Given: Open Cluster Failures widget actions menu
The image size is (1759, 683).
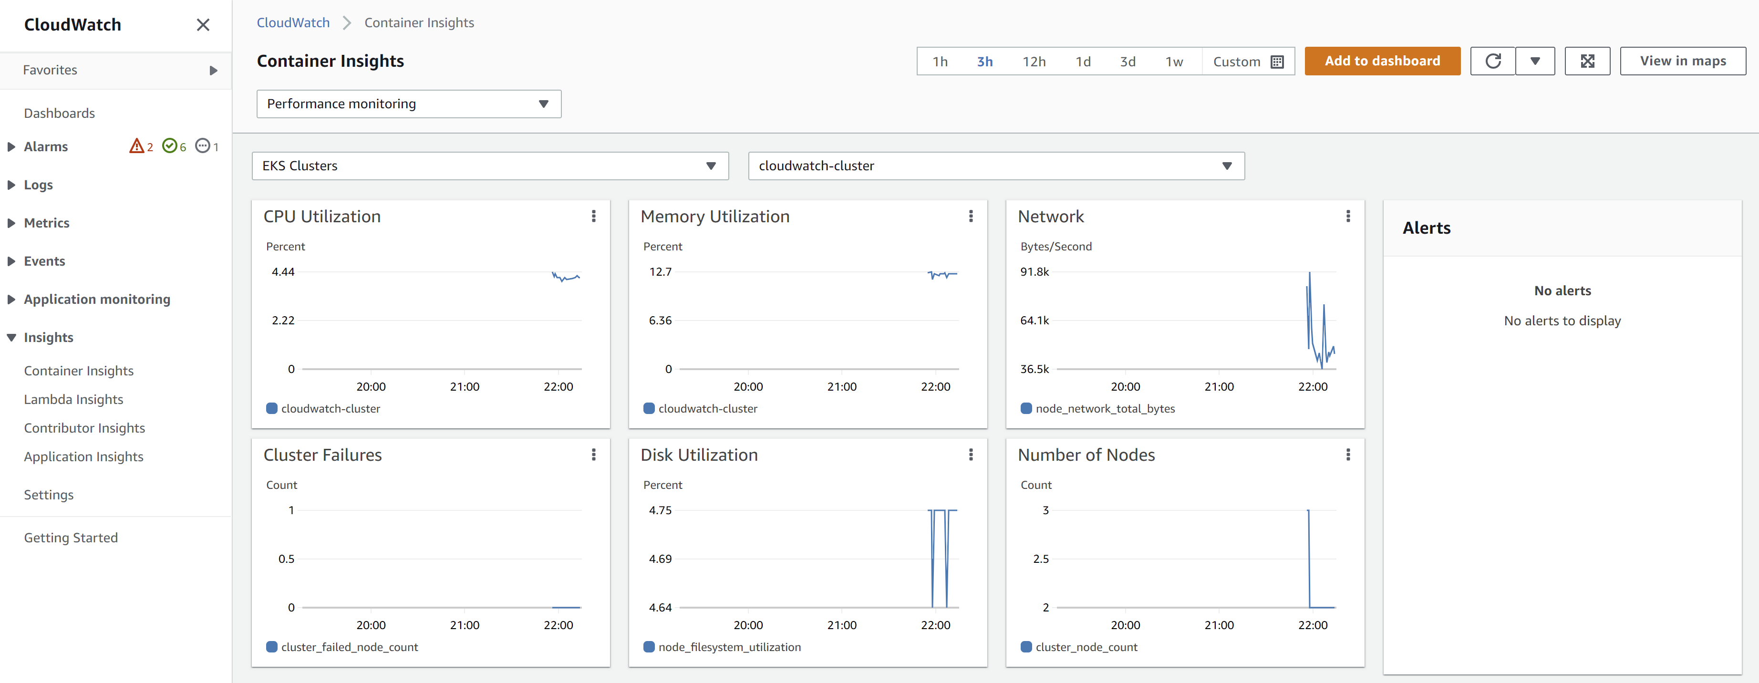Looking at the screenshot, I should pos(593,455).
